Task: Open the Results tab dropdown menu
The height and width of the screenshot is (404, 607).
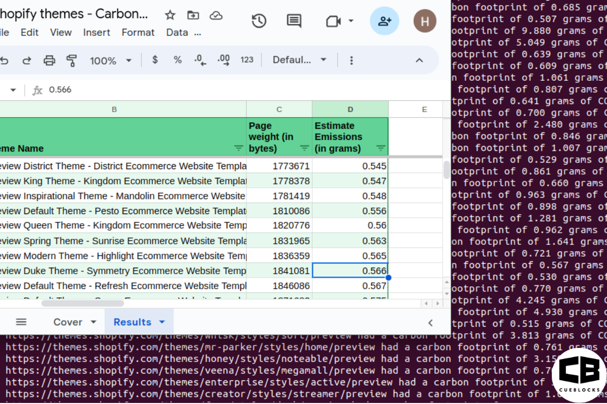Action: click(162, 322)
